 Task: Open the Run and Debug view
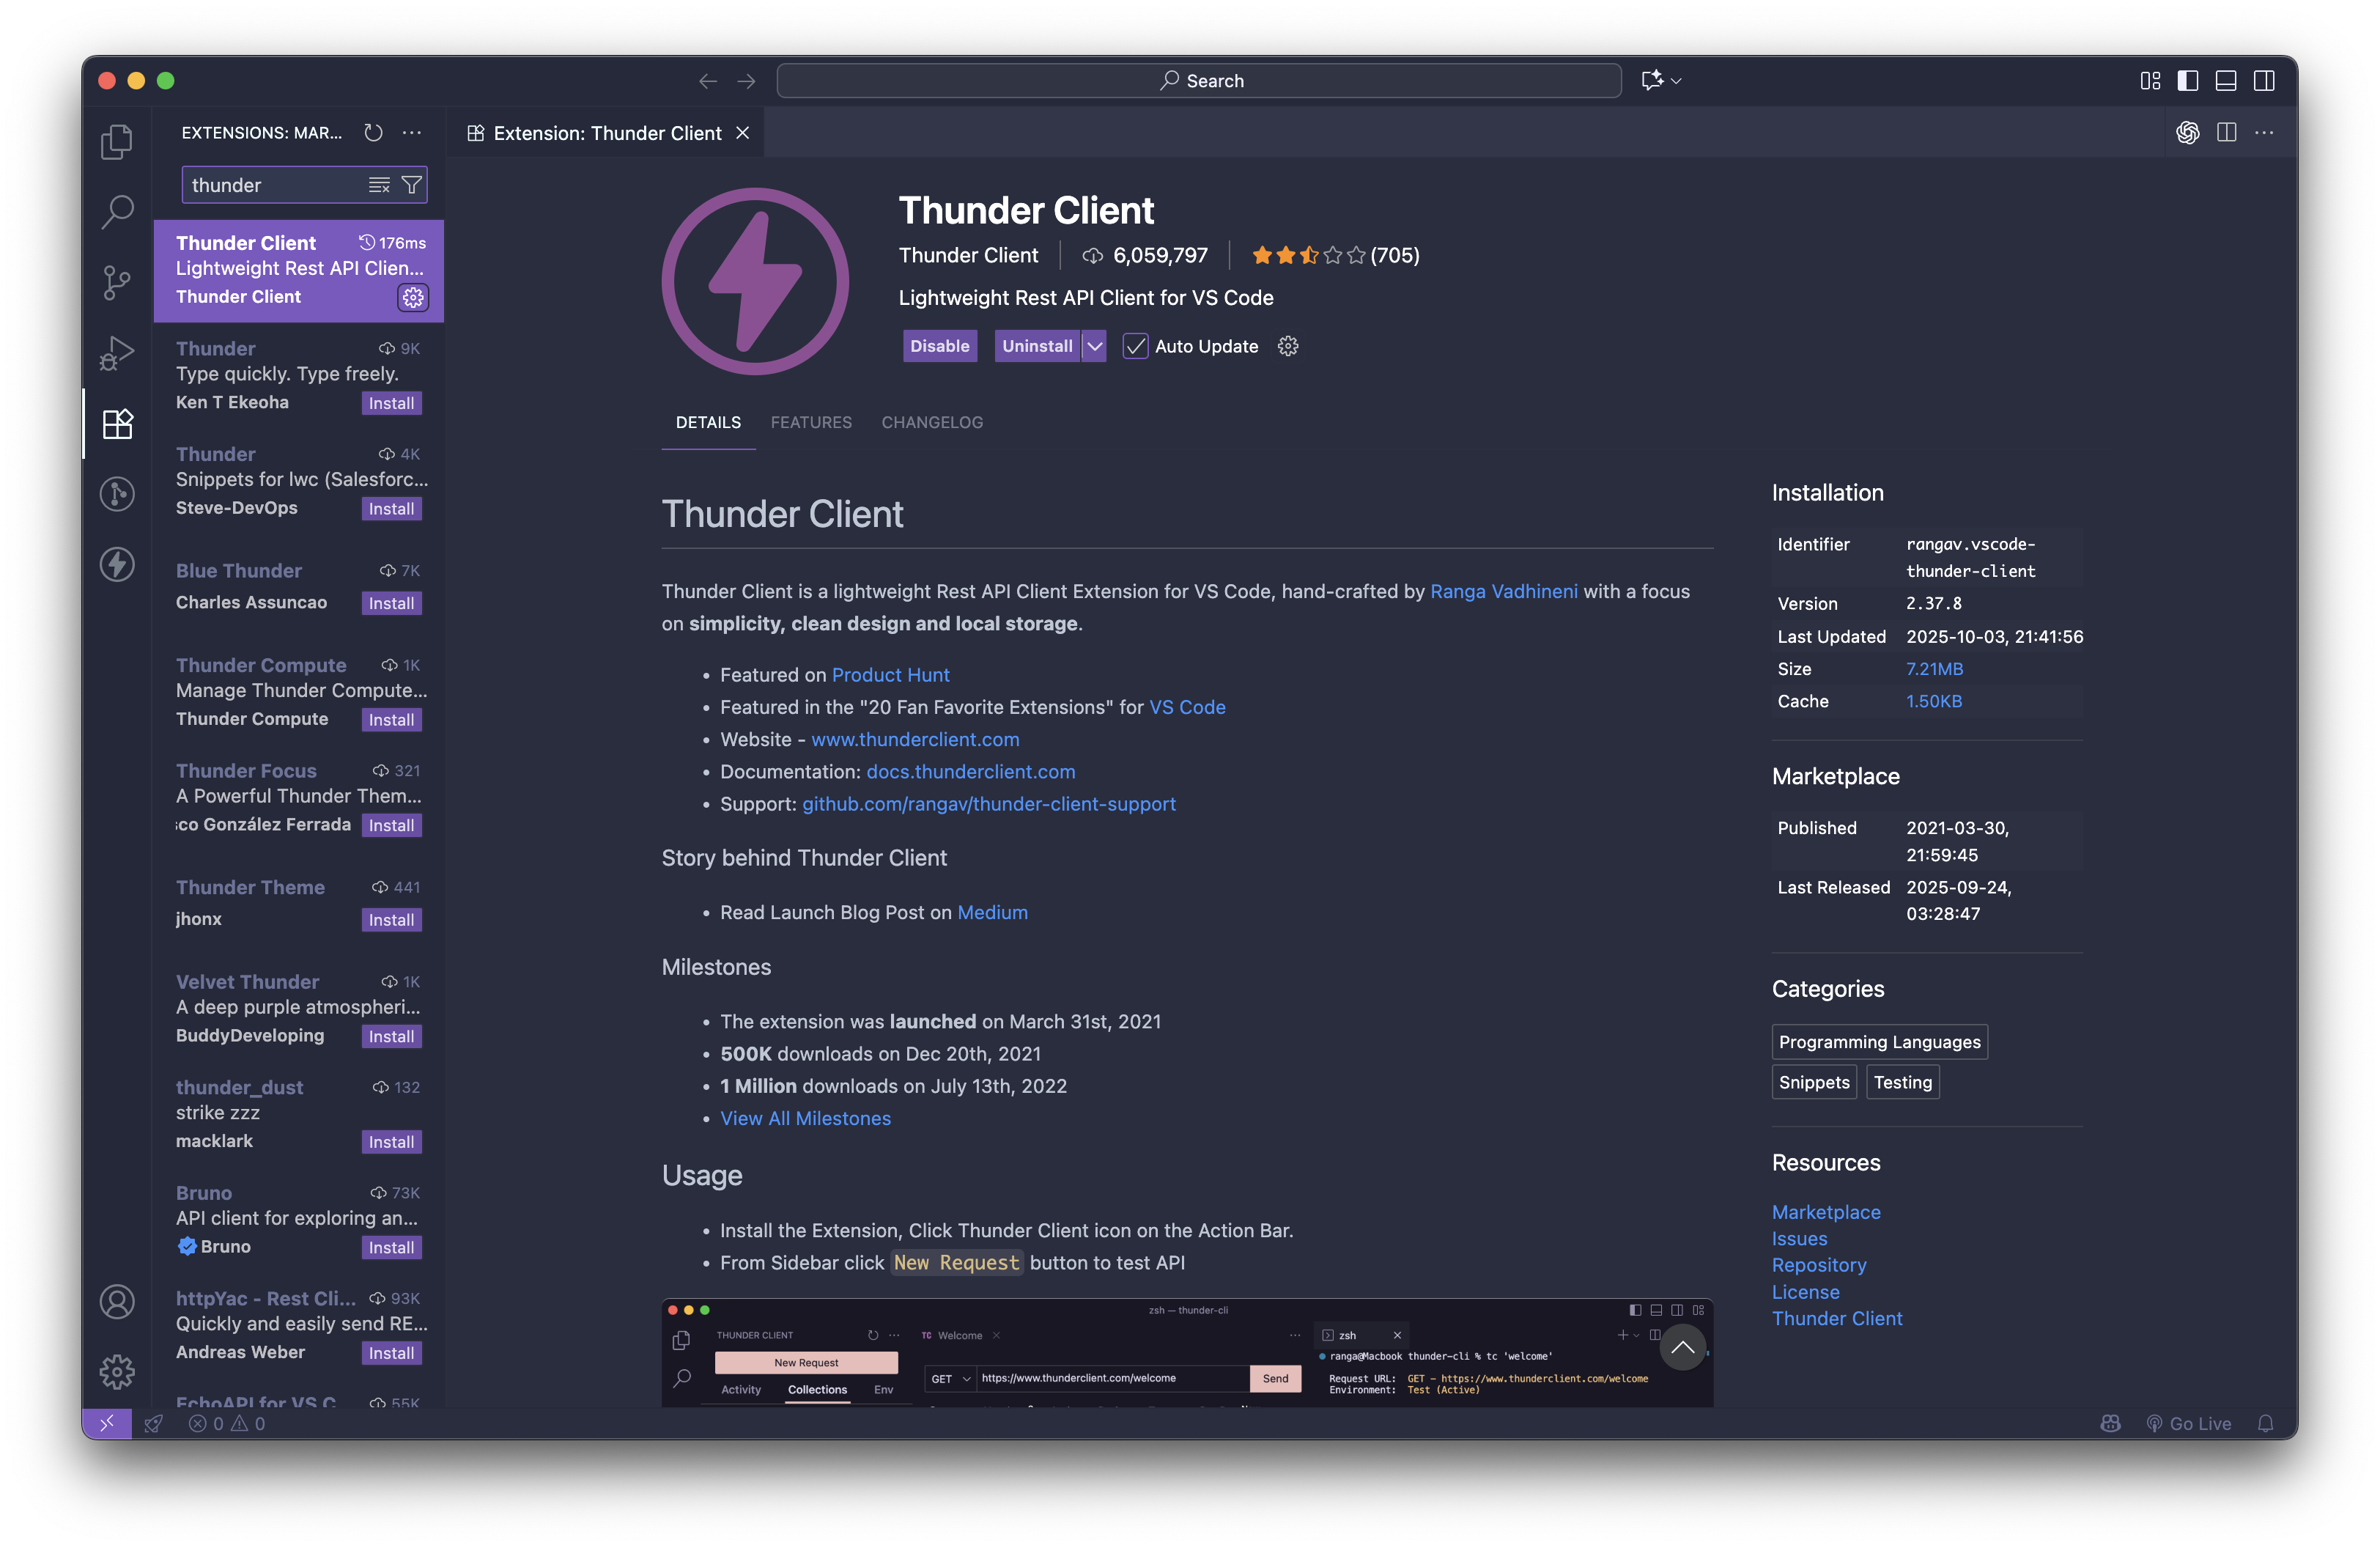tap(117, 354)
